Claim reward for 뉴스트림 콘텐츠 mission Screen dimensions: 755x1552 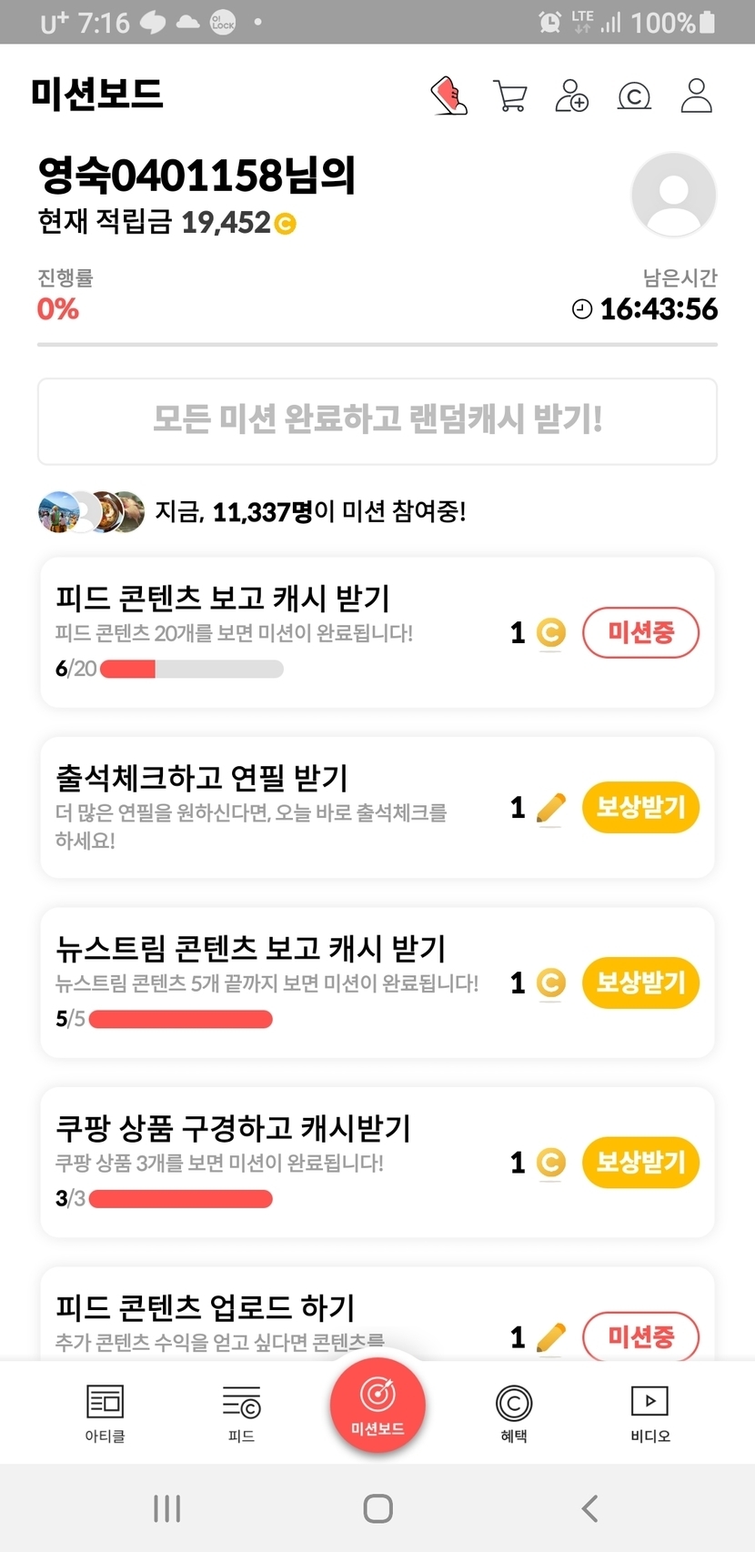coord(640,983)
